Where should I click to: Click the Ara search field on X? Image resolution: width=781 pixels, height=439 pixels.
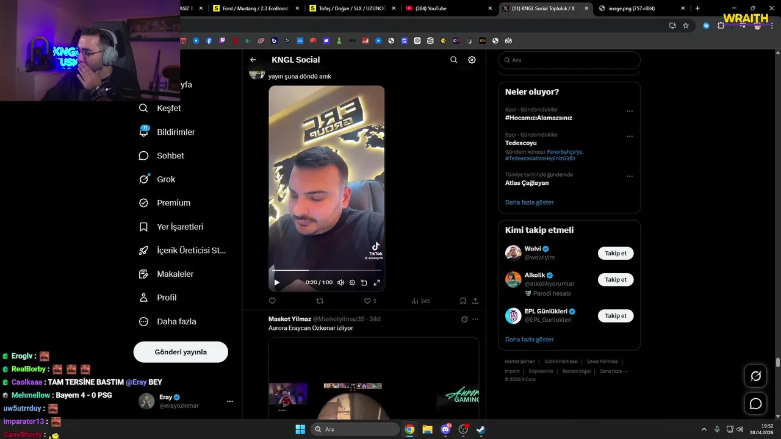pyautogui.click(x=569, y=60)
